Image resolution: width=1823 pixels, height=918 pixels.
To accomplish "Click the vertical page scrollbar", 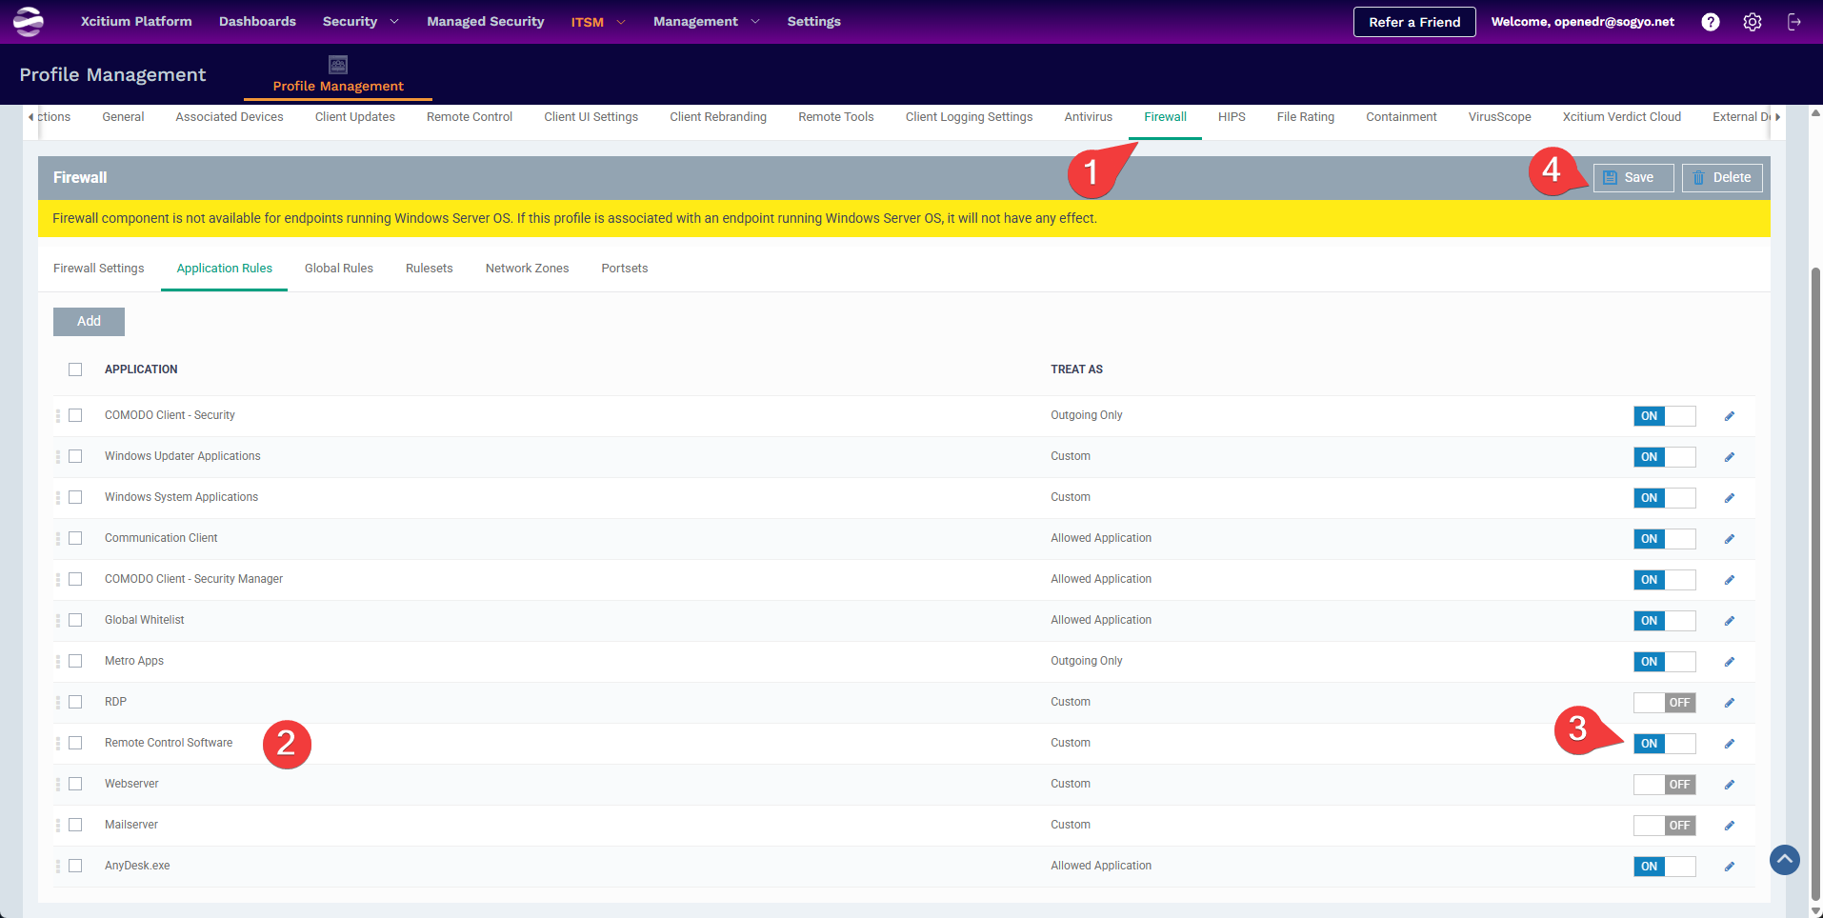I will pos(1815,583).
